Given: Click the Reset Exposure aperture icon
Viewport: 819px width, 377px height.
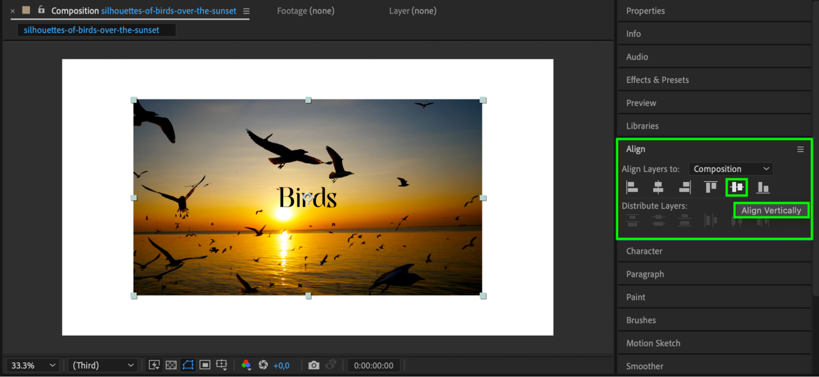Looking at the screenshot, I should [x=263, y=365].
